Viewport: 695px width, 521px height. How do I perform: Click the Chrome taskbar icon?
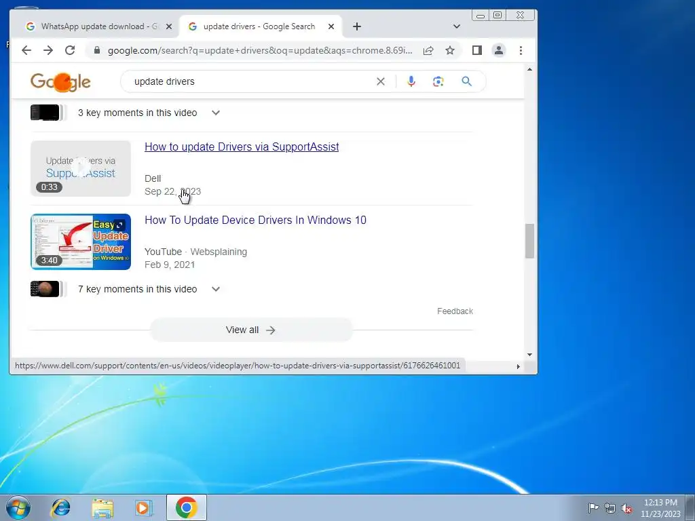point(186,507)
